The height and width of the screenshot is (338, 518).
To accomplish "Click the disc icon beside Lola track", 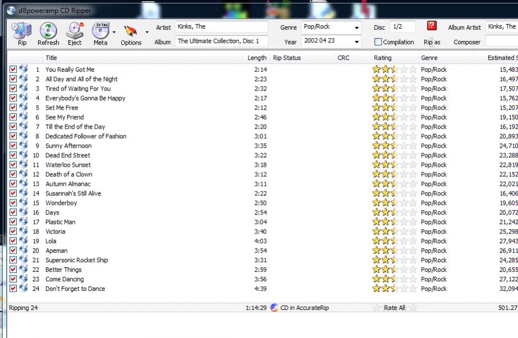I will (x=24, y=241).
